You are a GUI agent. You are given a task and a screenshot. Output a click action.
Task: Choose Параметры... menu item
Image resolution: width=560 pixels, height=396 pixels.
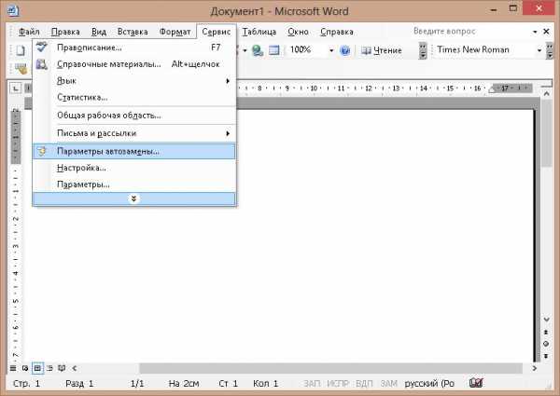point(133,184)
